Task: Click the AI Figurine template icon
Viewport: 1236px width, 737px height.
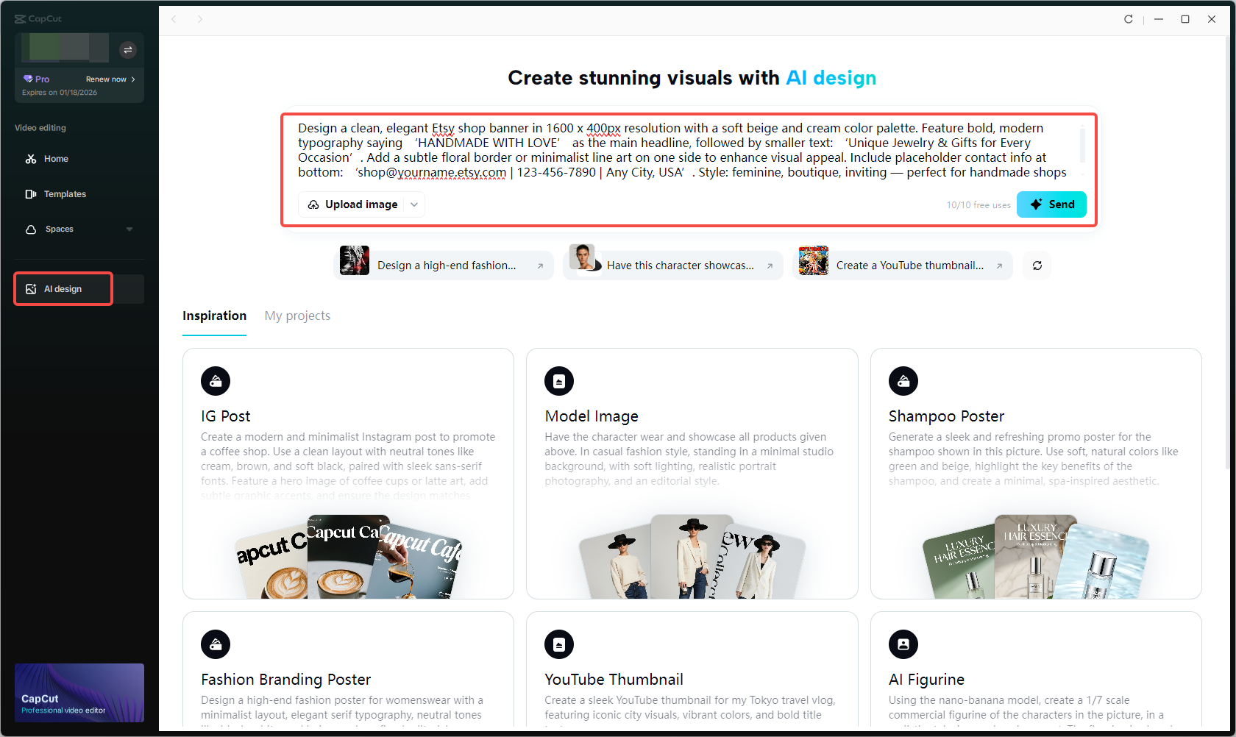Action: tap(903, 644)
